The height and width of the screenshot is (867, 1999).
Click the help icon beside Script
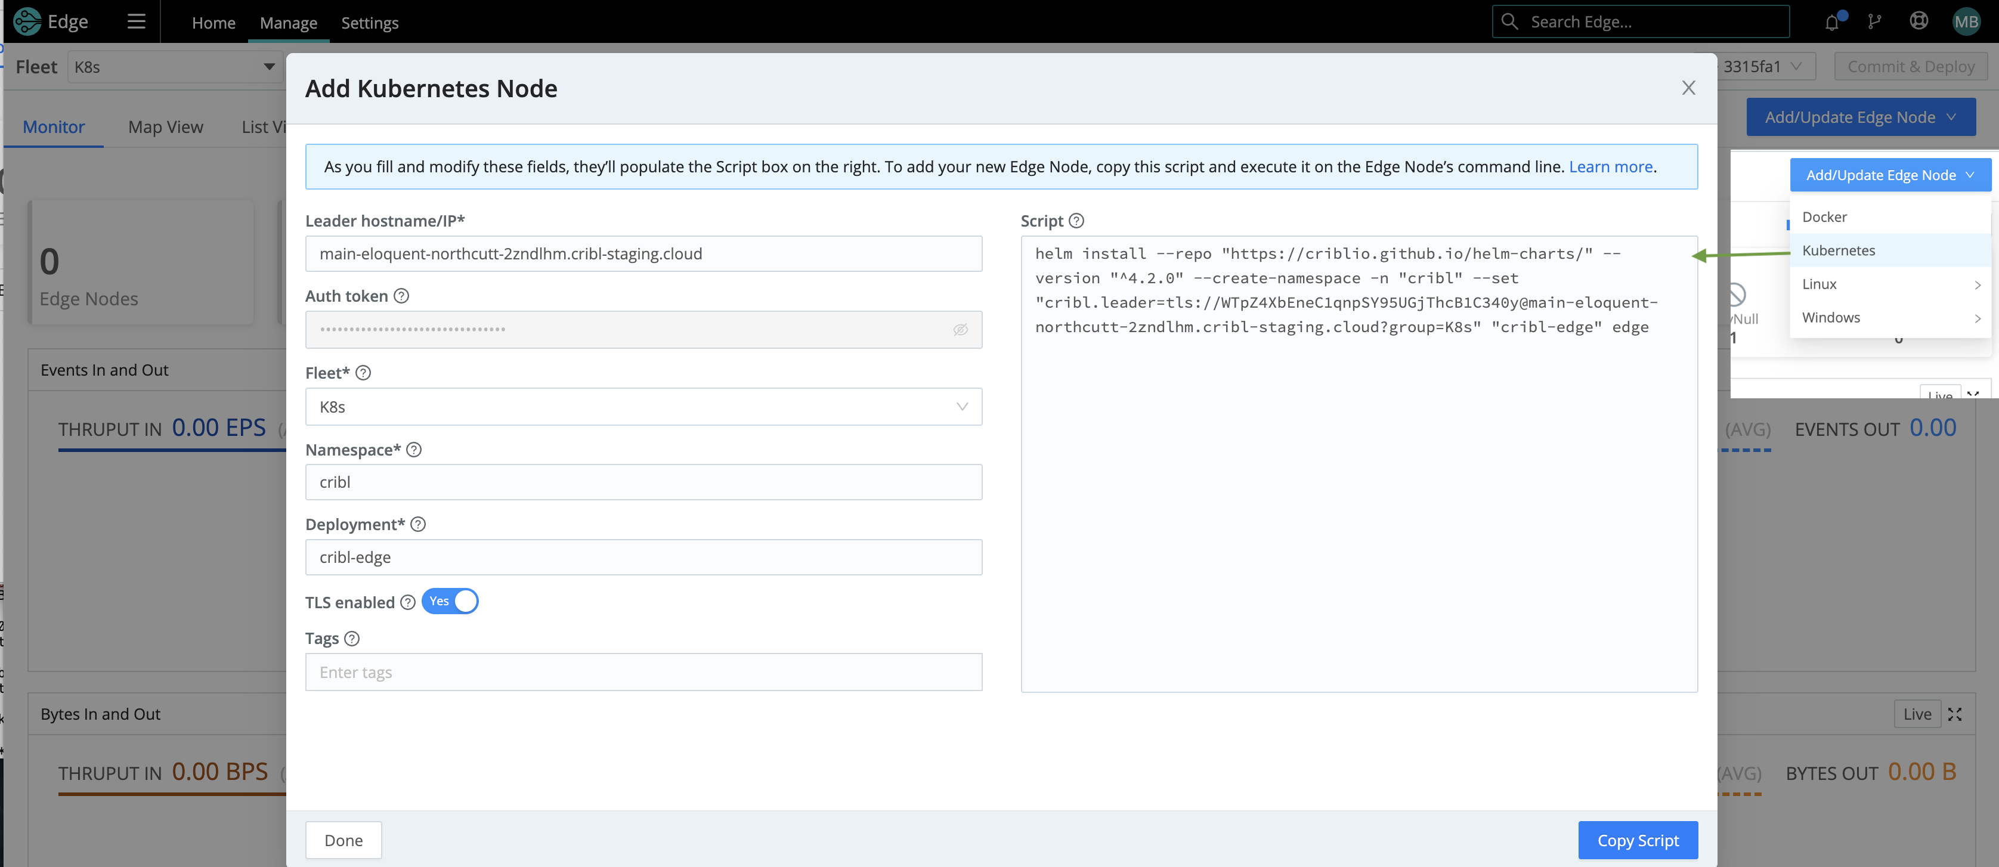(1076, 221)
